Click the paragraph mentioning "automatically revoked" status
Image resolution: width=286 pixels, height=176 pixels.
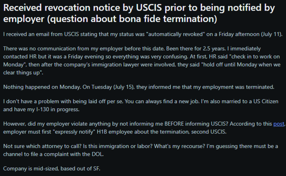pos(143,34)
